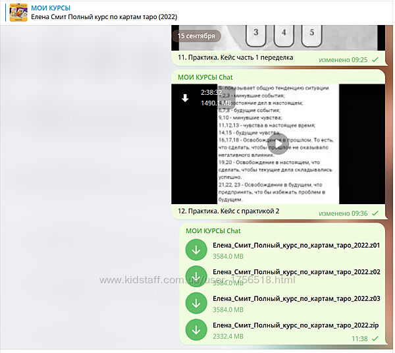Click the caption '12. Практика. Кейс с практикой 2'
Viewport: 395px width, 353px height.
click(x=229, y=211)
